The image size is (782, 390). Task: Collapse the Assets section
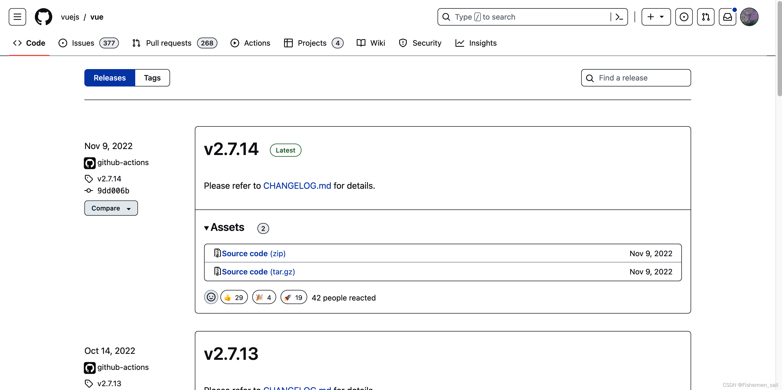[224, 227]
